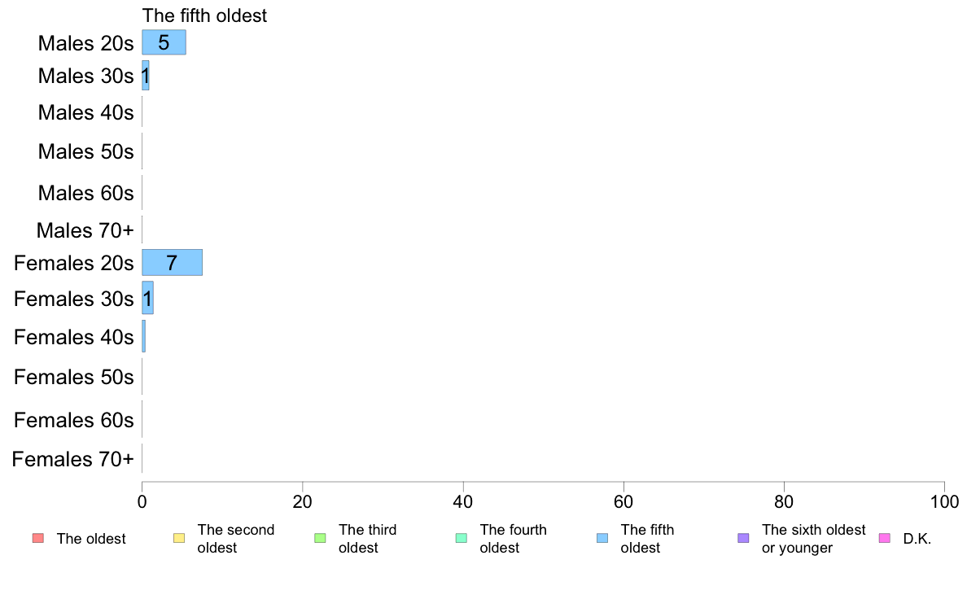
Task: Click the Males 50s row label
Action: 85,151
